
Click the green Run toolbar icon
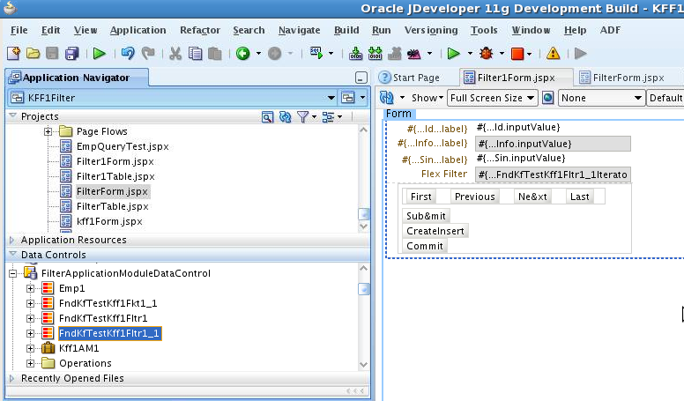click(x=454, y=54)
